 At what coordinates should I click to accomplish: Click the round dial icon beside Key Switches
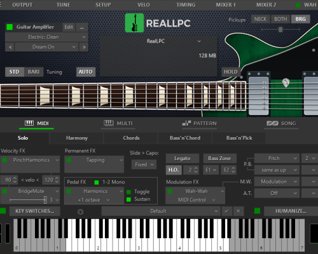coord(81,211)
